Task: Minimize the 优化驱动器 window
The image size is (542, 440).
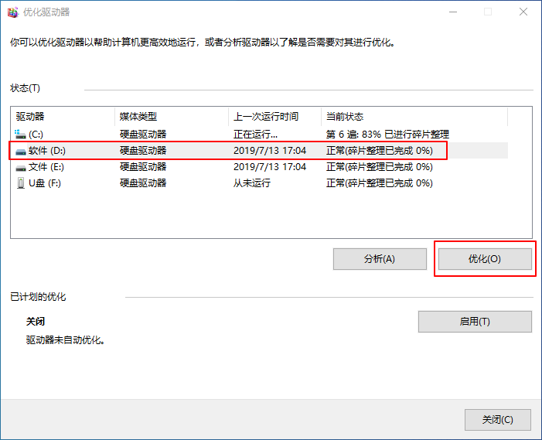Action: coord(452,12)
